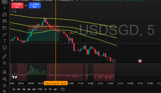Open the go to date calendar
The image size is (161, 93).
[63, 89]
